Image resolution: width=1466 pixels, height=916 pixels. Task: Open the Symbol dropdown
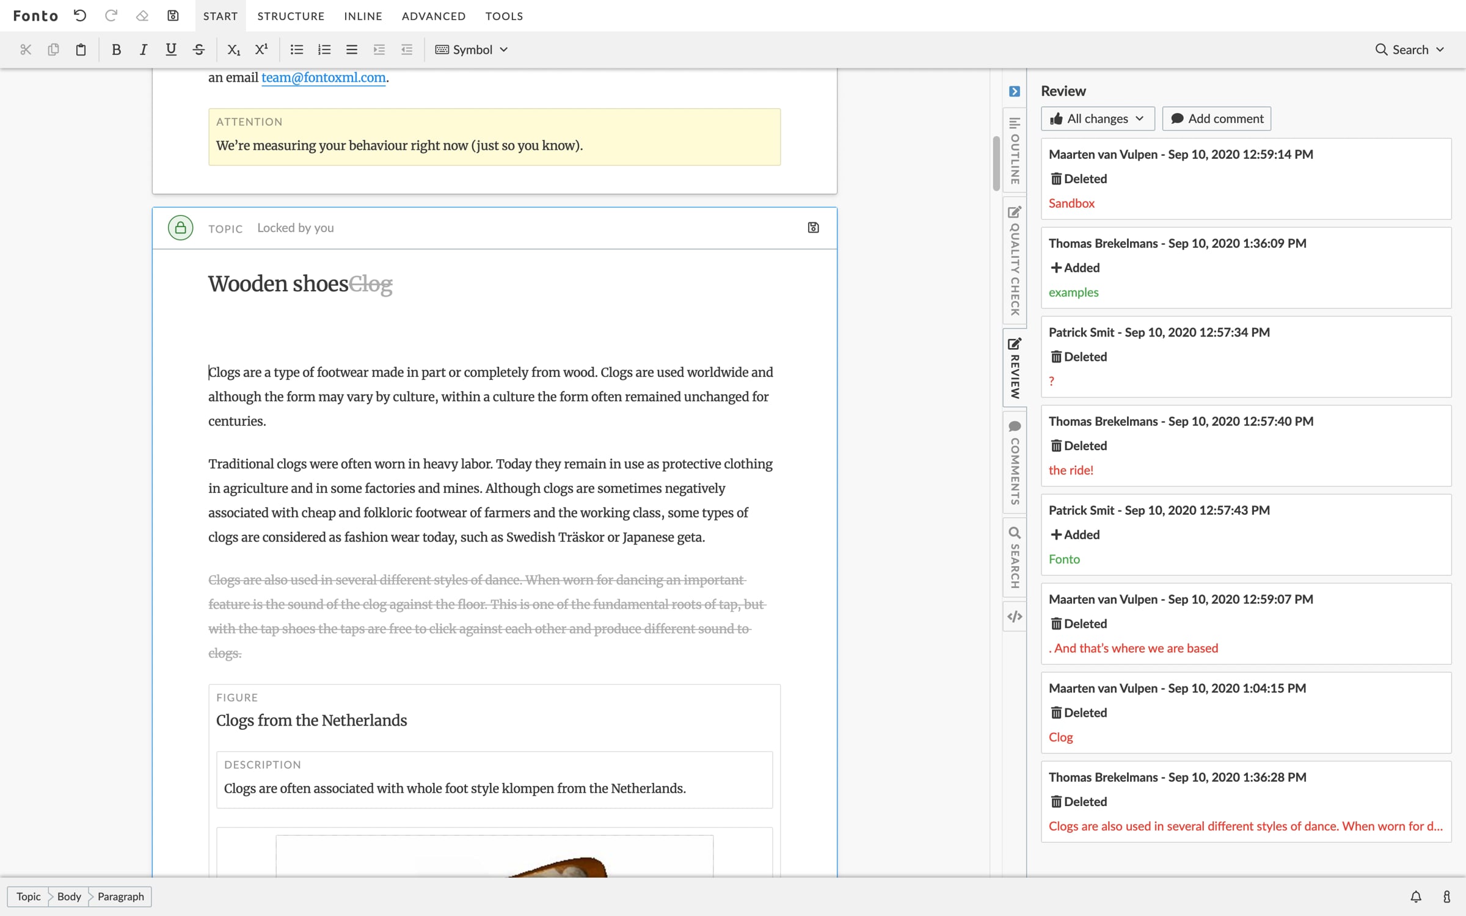click(x=472, y=49)
